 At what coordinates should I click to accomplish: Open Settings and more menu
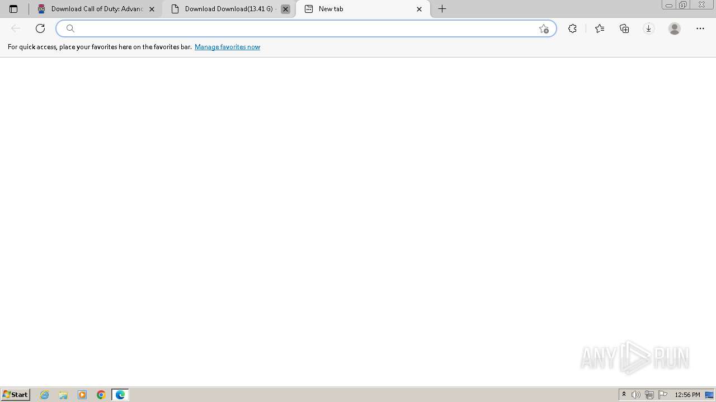click(700, 28)
